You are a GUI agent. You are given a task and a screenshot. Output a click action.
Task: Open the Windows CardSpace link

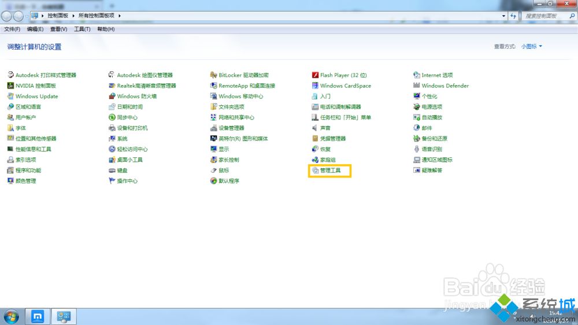[x=346, y=86]
